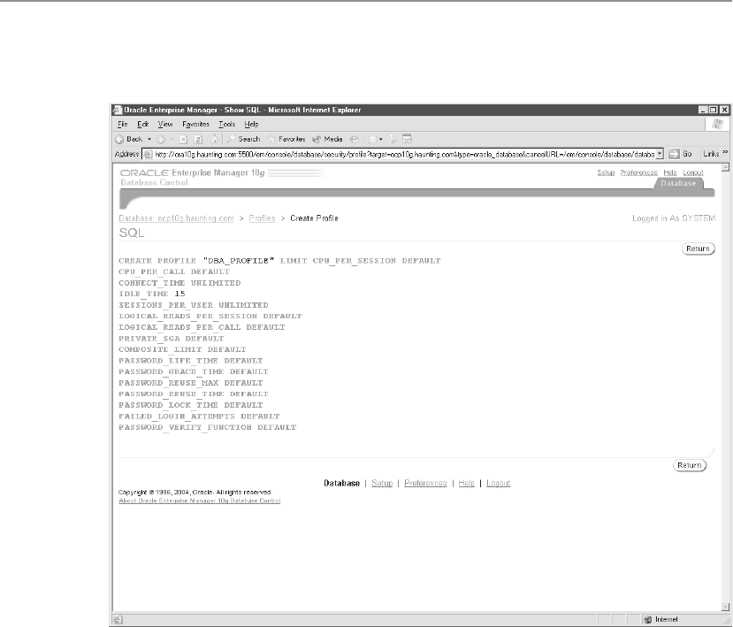The width and height of the screenshot is (733, 627).
Task: Select the "DBA_PROFILE" text
Action: (x=239, y=261)
